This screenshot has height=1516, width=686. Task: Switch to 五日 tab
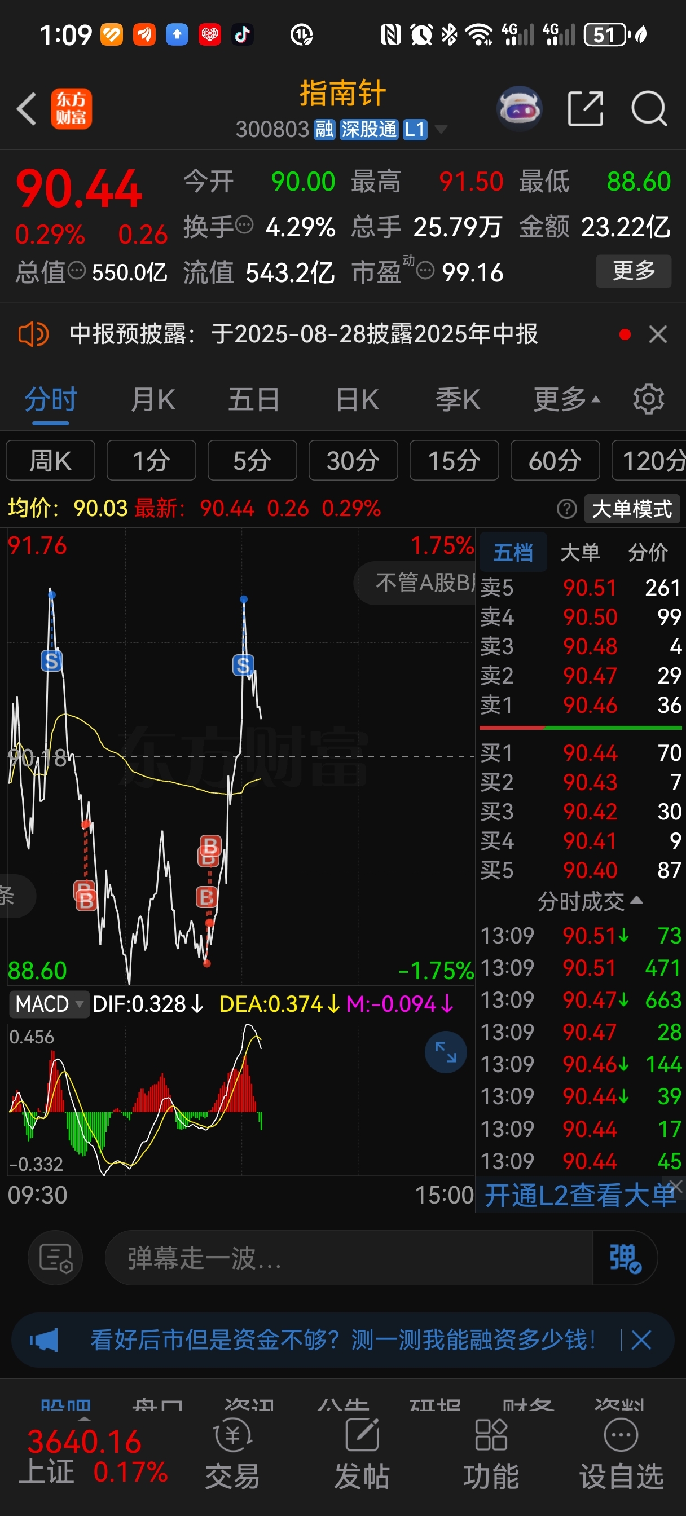click(254, 399)
